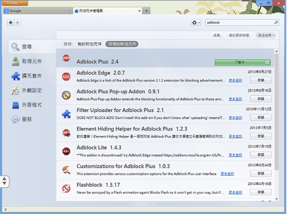
Task: Select 我的附加元件 search filter
Action: 89,44
